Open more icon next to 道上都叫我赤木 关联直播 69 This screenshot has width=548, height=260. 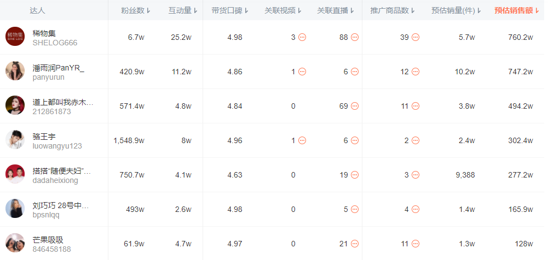pyautogui.click(x=355, y=106)
